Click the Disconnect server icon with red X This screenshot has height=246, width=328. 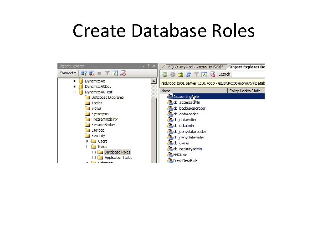pos(92,73)
